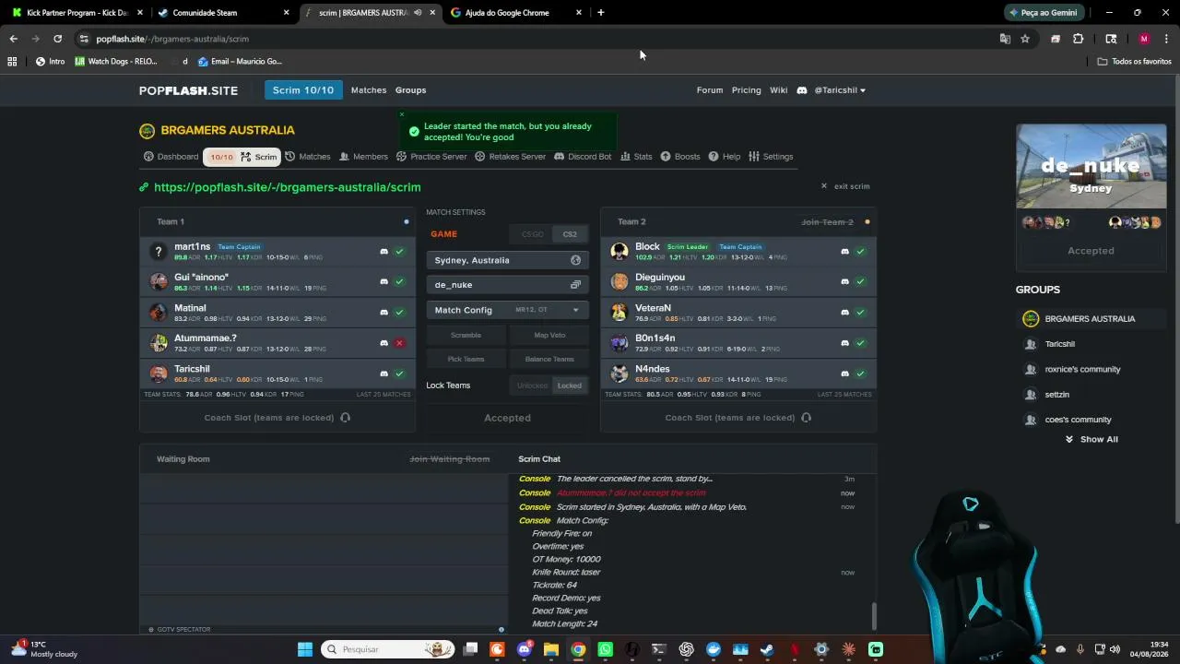Click the Map Veto button

[549, 336]
